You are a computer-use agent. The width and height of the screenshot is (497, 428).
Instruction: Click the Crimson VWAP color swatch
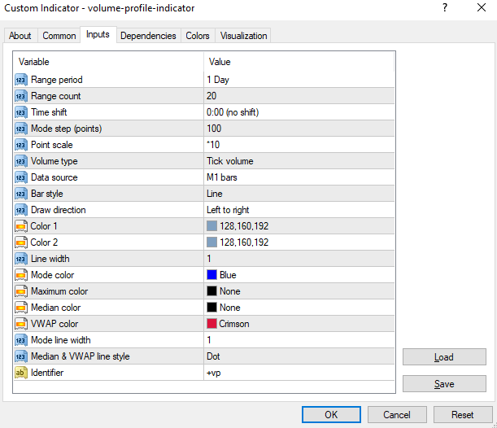[x=211, y=324]
